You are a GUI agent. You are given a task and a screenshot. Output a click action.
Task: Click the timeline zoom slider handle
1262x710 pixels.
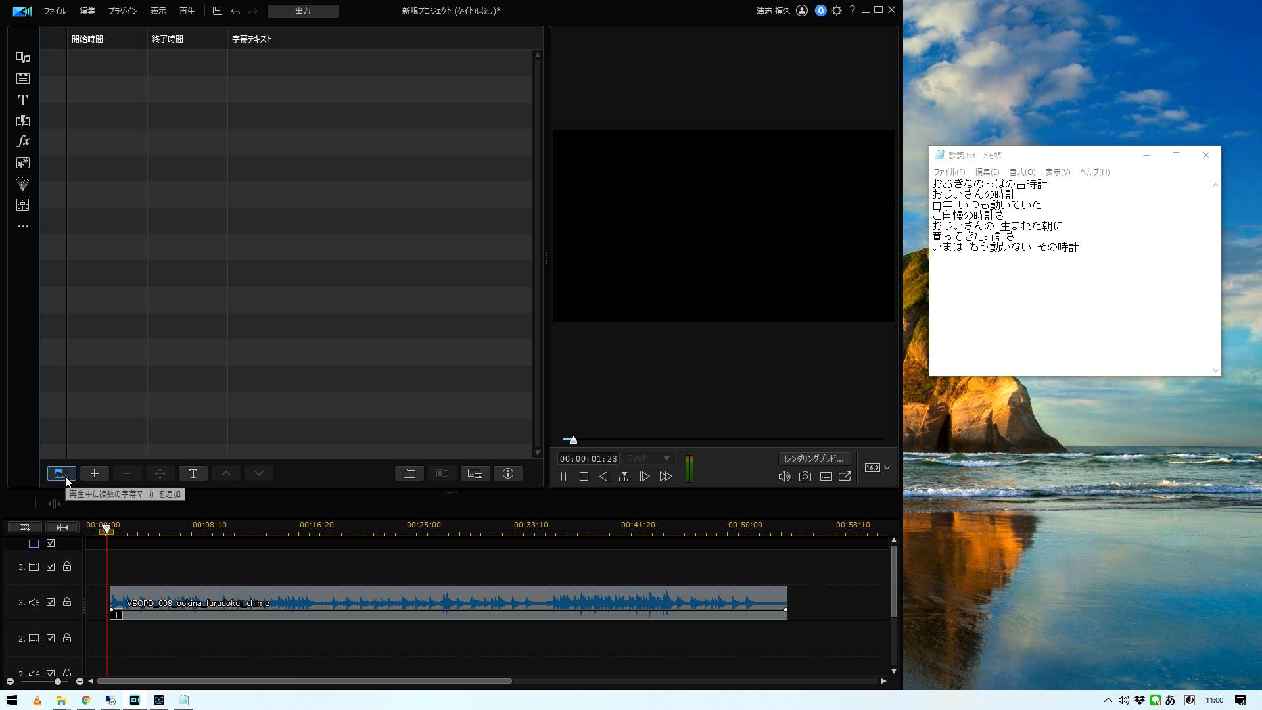coord(58,682)
